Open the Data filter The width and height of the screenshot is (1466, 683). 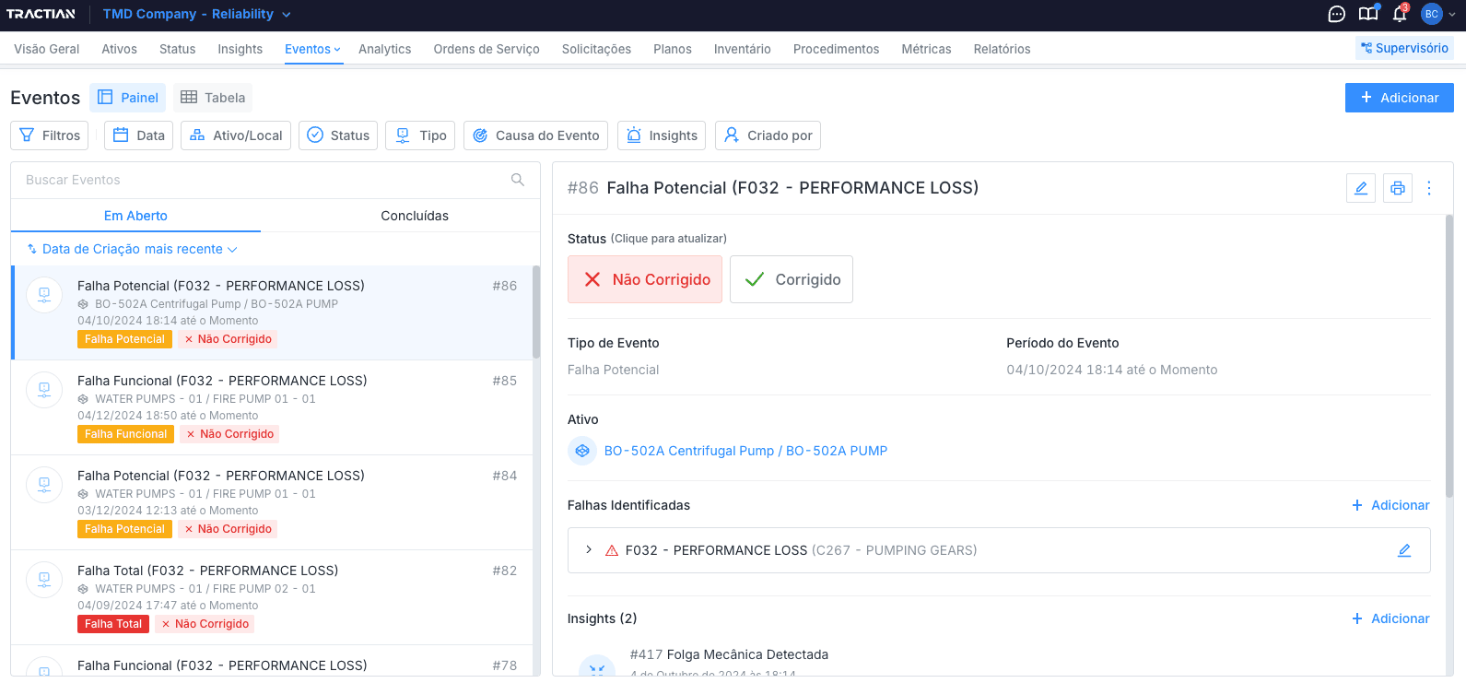pyautogui.click(x=138, y=135)
